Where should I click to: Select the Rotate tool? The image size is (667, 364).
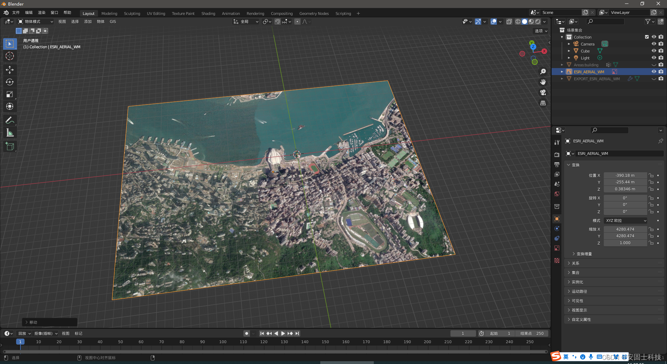[10, 82]
